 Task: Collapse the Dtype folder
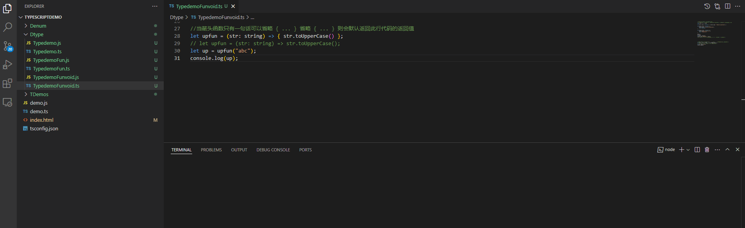pos(90,34)
